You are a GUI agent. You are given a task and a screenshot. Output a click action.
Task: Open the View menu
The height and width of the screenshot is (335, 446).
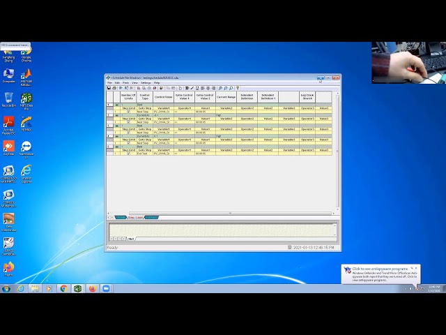[x=134, y=82]
